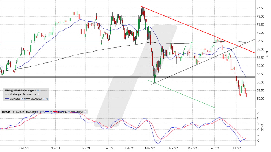
Task: Uncheck the SMA(20) visibility checkbox
Action: coord(22,99)
